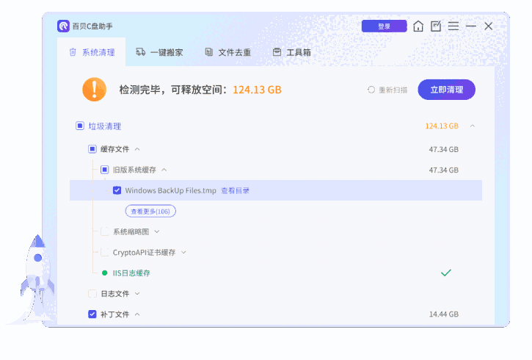Collapse the 补丁文件 chevron
The width and height of the screenshot is (532, 360).
[x=137, y=314]
